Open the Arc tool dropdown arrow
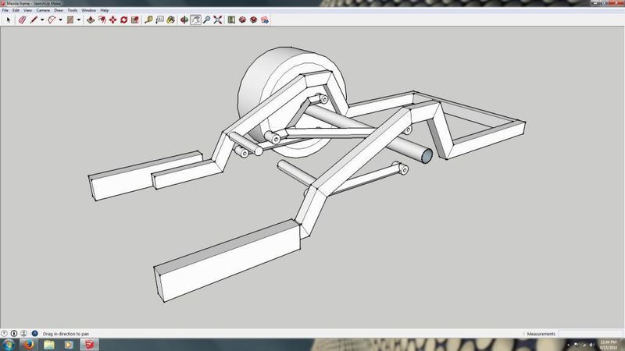 point(60,19)
